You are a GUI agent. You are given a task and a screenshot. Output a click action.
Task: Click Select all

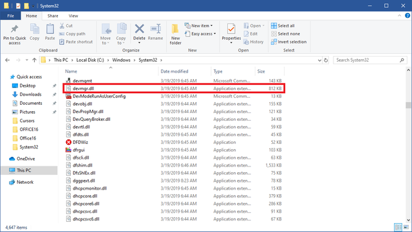pyautogui.click(x=283, y=26)
